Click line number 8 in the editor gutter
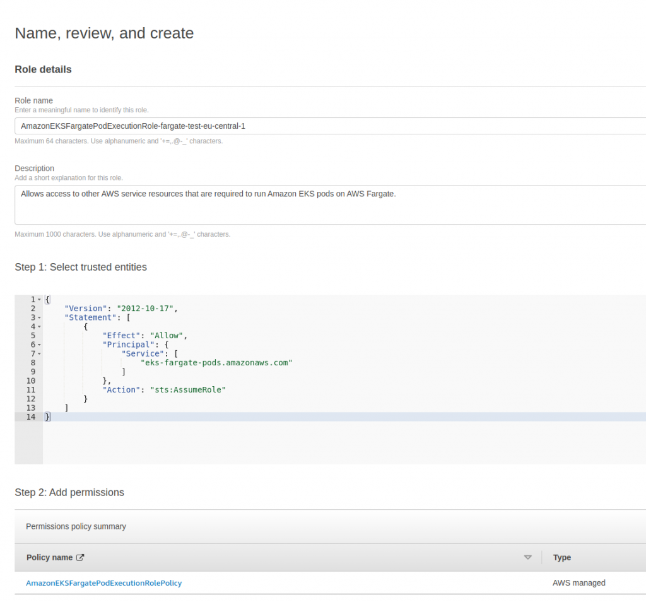Viewport: 646px width, 602px height. click(32, 362)
